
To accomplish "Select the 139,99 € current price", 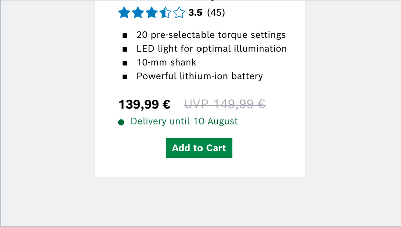I will pyautogui.click(x=144, y=104).
